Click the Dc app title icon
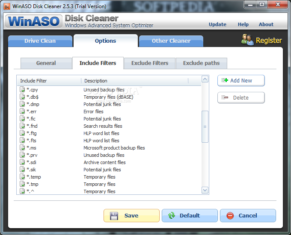291x235 pixels. (7, 7)
